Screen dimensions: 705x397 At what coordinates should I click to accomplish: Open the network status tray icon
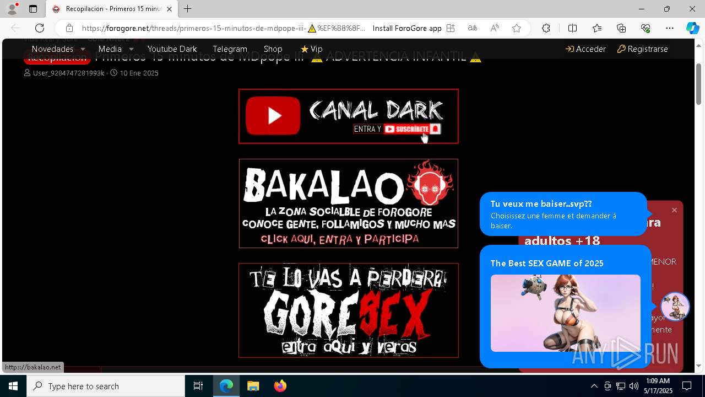[x=621, y=386]
